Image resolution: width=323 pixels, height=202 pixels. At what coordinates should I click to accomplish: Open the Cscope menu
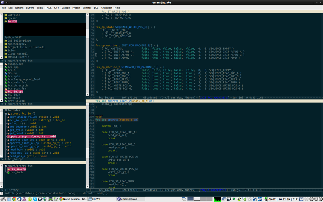coord(66,8)
